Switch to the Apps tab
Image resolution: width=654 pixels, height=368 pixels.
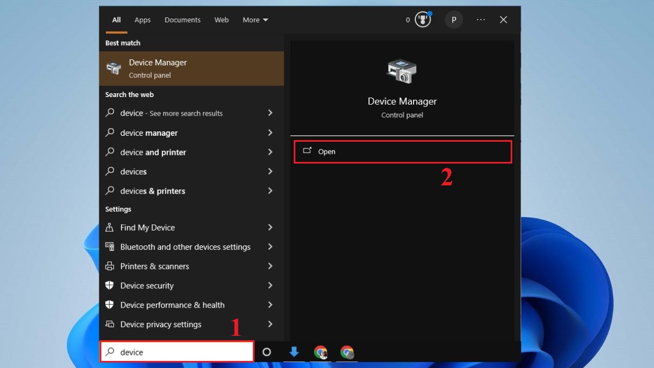(142, 20)
